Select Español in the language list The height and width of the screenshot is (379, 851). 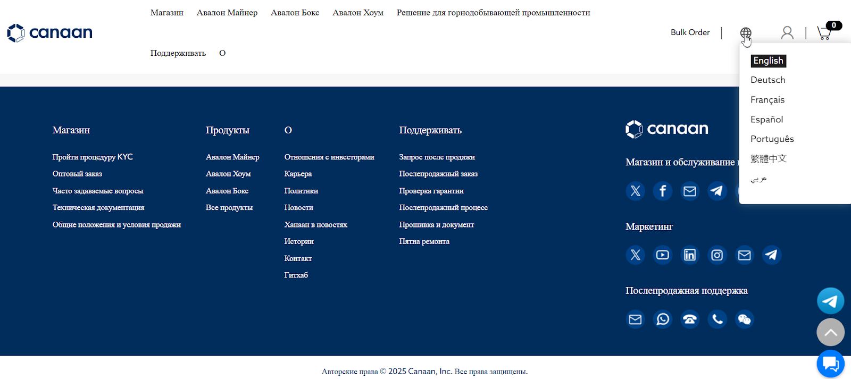766,120
